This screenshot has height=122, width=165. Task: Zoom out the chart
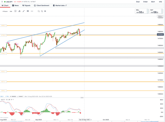[x=39, y=11]
